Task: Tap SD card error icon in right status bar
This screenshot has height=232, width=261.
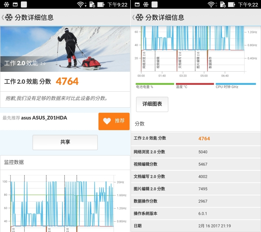Action: (223, 5)
